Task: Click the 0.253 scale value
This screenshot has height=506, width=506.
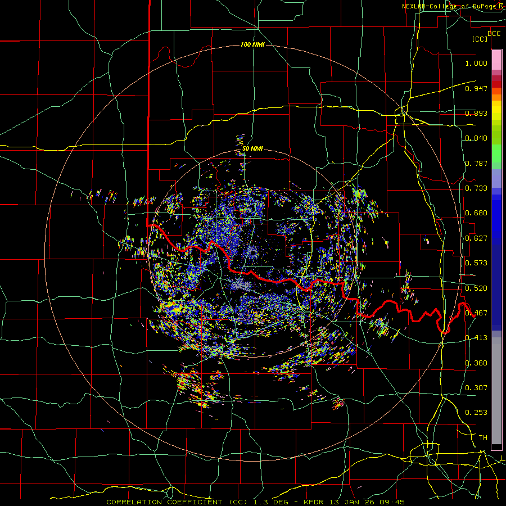Action: pyautogui.click(x=476, y=413)
